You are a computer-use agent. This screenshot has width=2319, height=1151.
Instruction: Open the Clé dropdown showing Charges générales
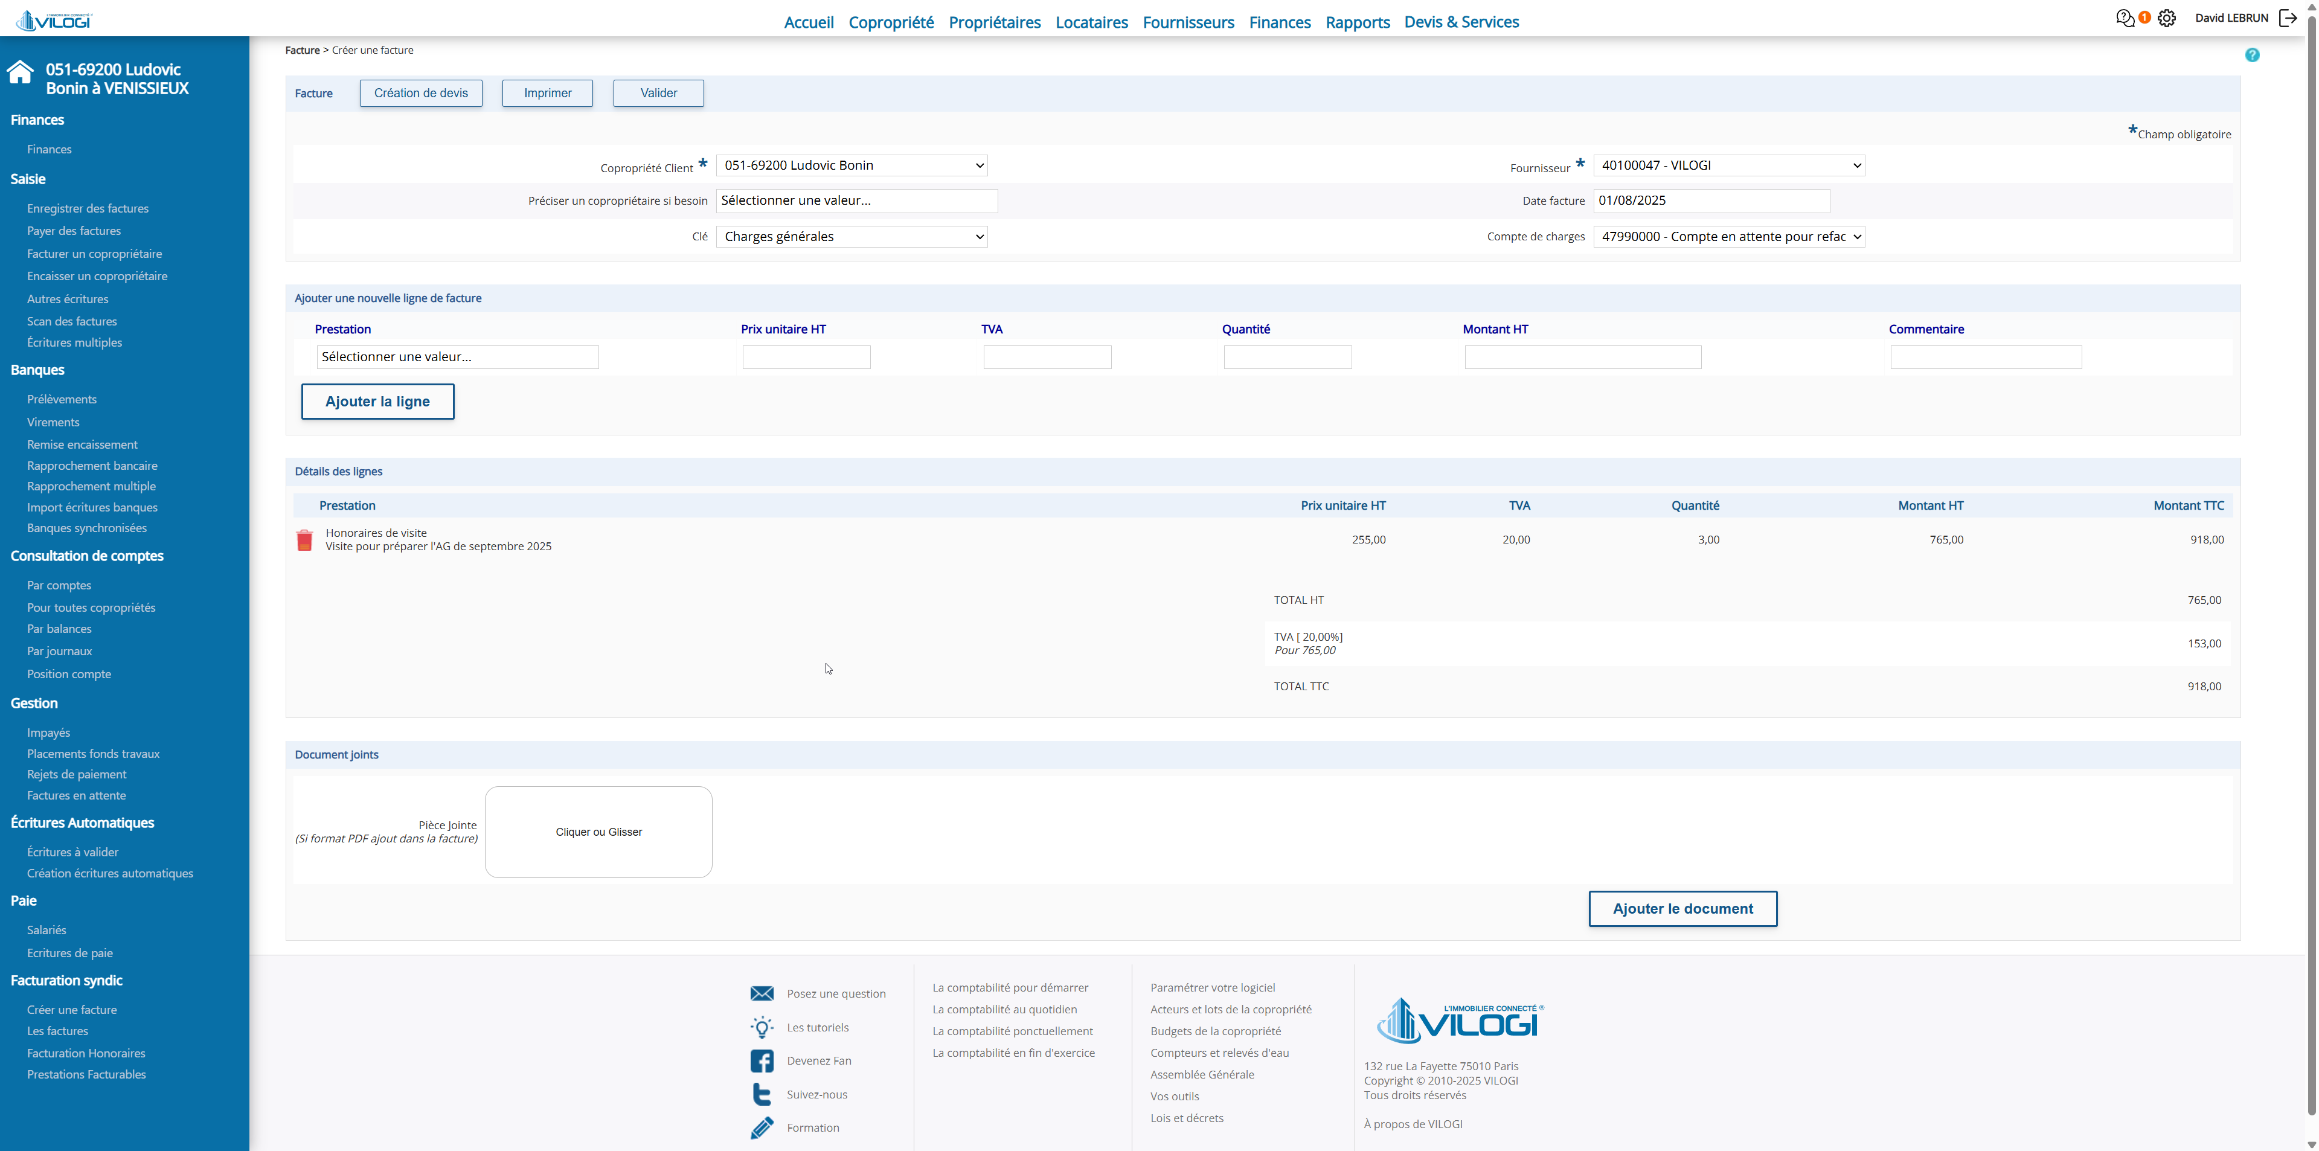pos(852,237)
